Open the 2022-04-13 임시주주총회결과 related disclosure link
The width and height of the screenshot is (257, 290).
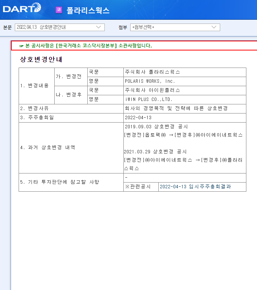tap(195, 187)
